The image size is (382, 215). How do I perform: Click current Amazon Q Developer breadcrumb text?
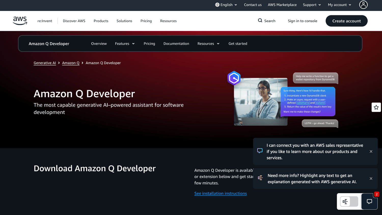point(103,63)
